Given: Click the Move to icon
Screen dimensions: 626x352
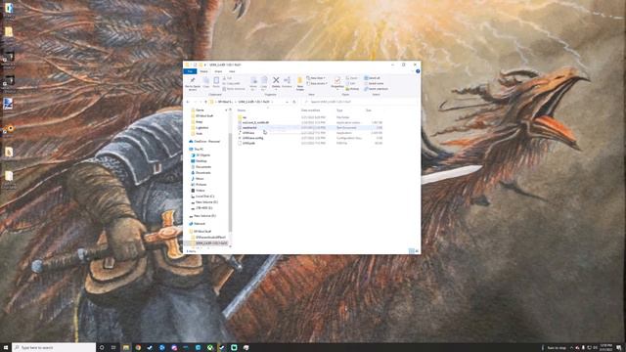Looking at the screenshot, I should point(253,80).
